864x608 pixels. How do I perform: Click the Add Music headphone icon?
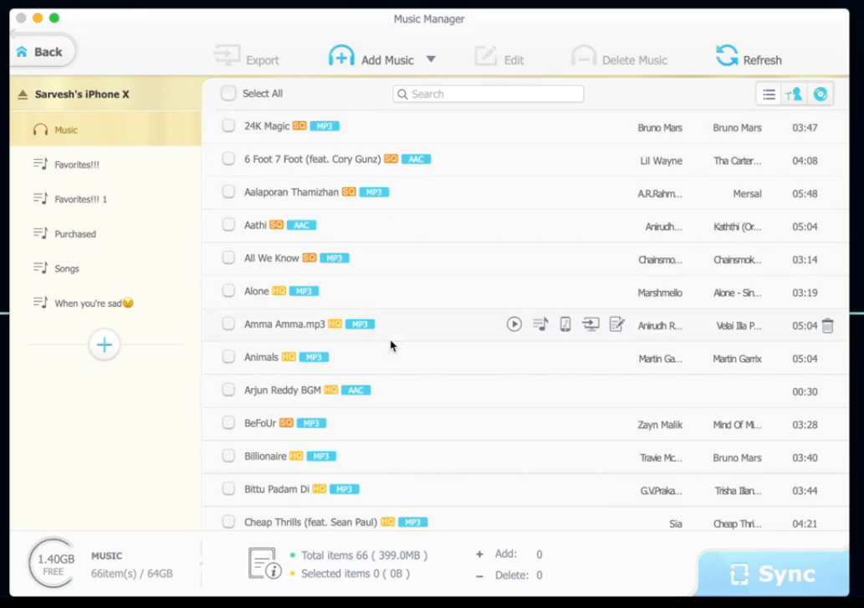pos(341,56)
